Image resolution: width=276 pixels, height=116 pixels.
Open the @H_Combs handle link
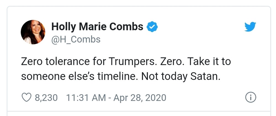point(76,39)
